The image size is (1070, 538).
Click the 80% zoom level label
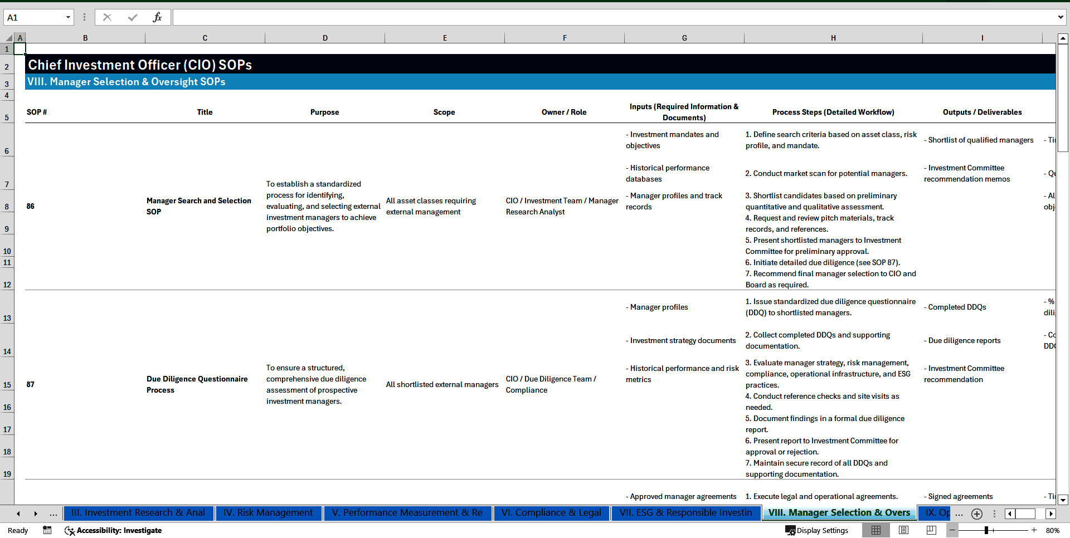(x=1052, y=530)
